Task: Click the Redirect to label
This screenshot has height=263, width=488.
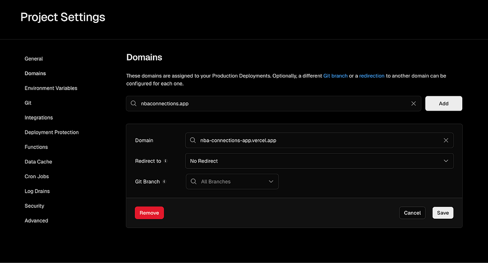Action: tap(148, 161)
